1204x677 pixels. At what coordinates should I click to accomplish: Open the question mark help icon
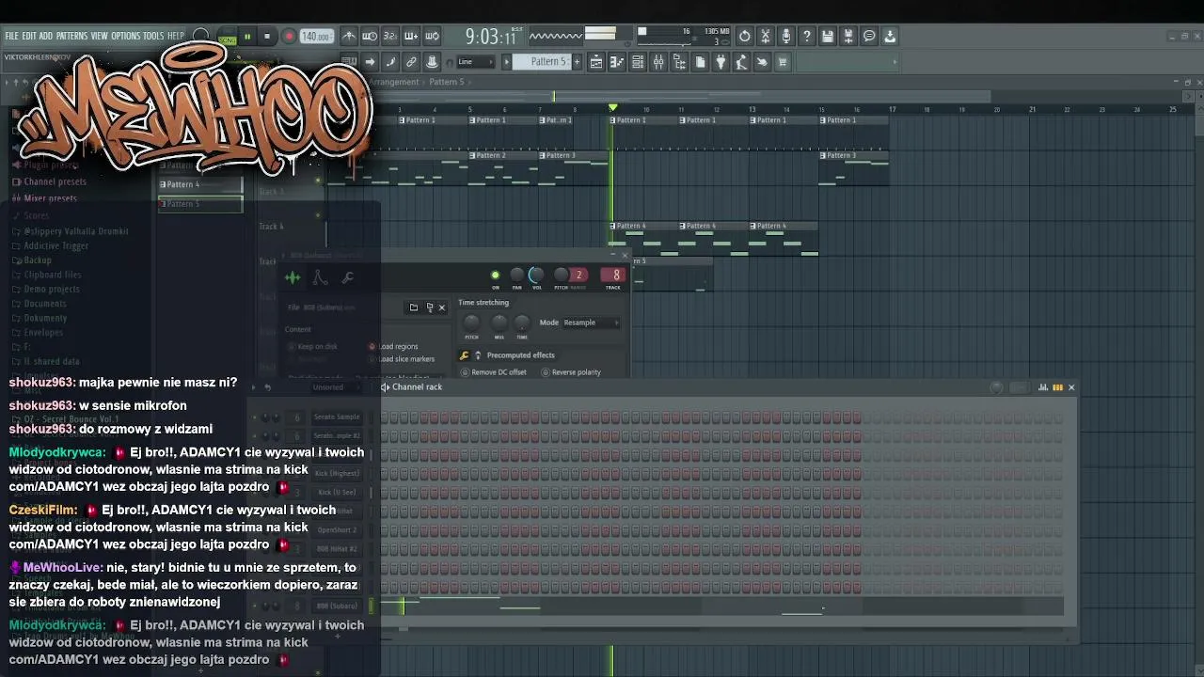click(807, 37)
